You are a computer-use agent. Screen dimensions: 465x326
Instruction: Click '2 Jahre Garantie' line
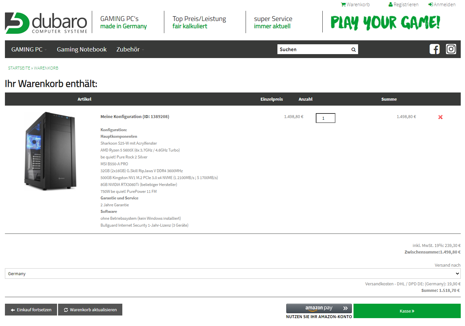(x=114, y=205)
